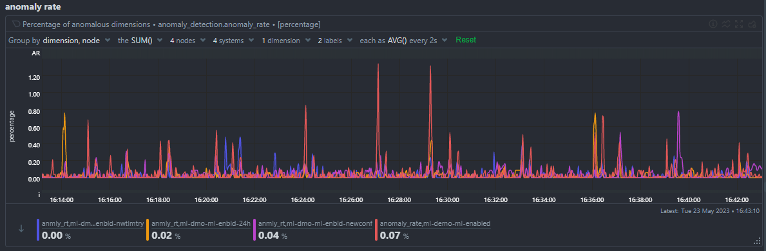Open the 1 dimension filter dropdown
The image size is (766, 251).
[x=286, y=41]
